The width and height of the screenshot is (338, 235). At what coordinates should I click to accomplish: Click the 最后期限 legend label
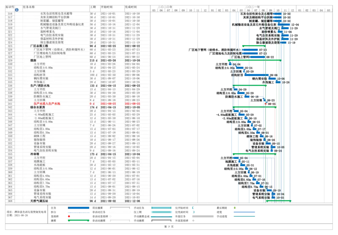tap(221, 208)
